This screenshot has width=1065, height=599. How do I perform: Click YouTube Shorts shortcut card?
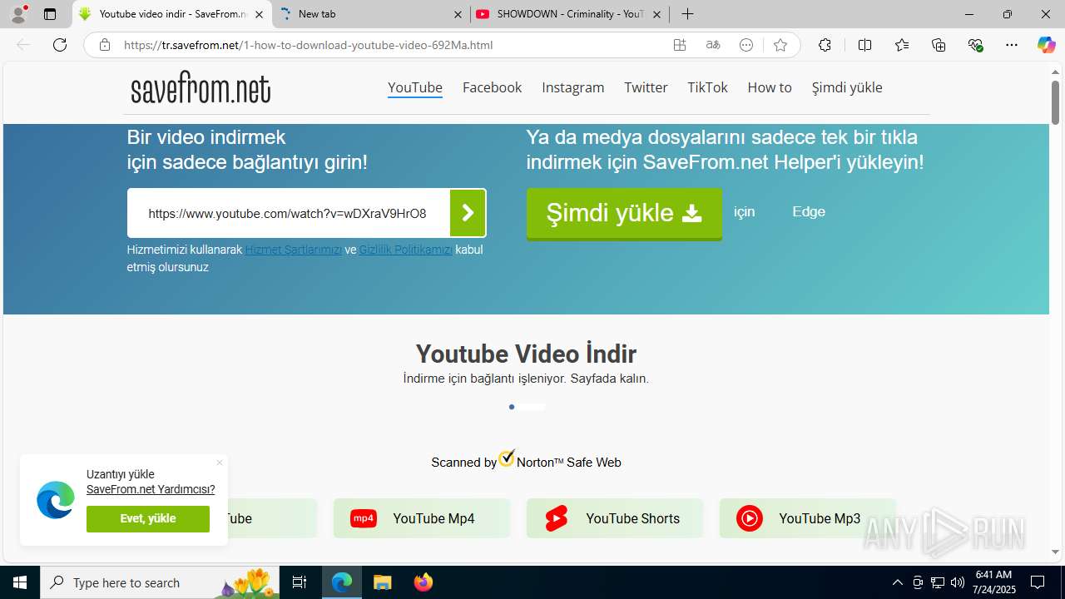click(x=614, y=518)
